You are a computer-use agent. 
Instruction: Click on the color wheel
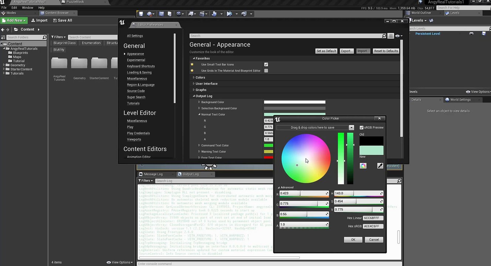click(306, 158)
